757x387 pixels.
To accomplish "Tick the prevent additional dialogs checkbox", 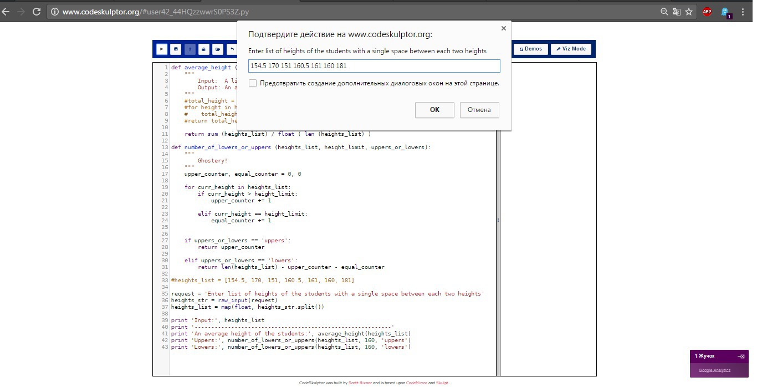I will tap(253, 83).
